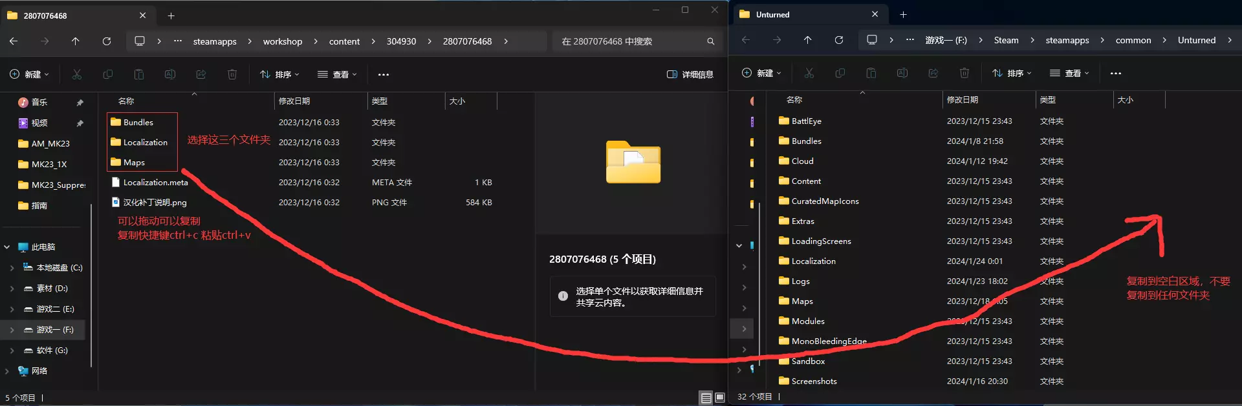The image size is (1242, 406).
Task: Click Cut scissors icon in left window toolbar
Action: point(77,75)
